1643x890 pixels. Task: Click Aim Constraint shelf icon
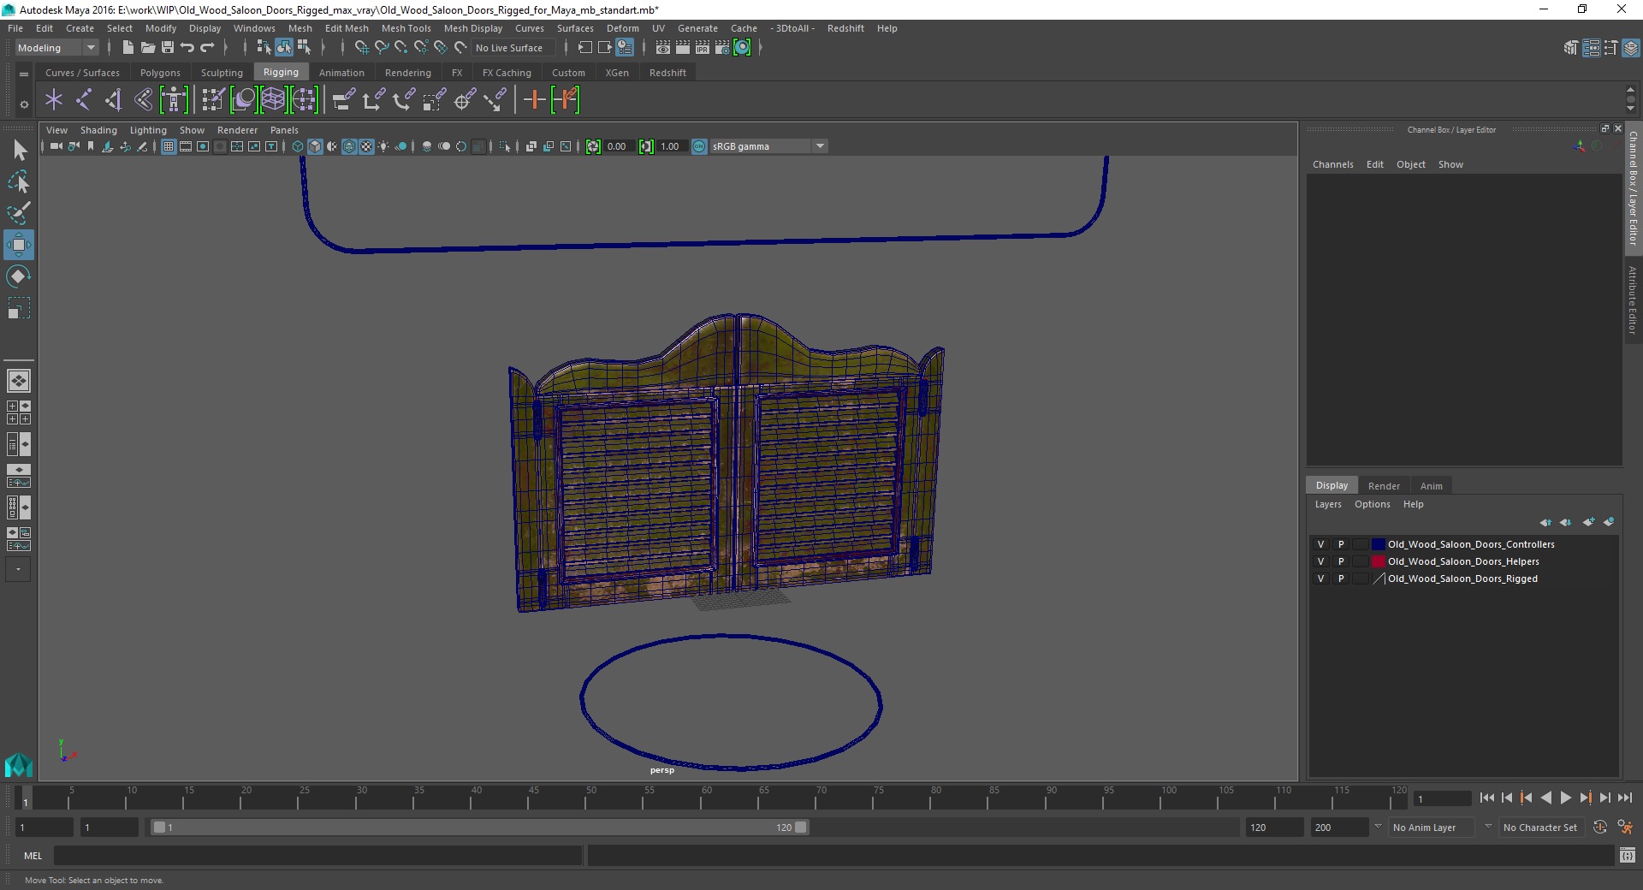click(x=494, y=100)
